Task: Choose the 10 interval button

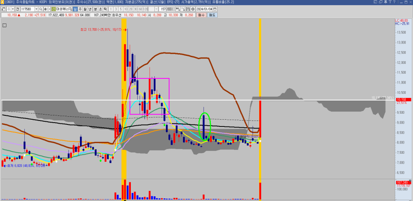Action: click(126, 9)
